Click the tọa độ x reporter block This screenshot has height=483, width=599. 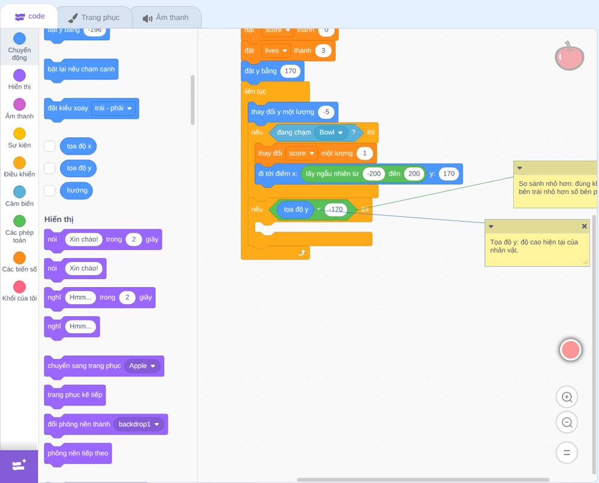click(x=78, y=146)
